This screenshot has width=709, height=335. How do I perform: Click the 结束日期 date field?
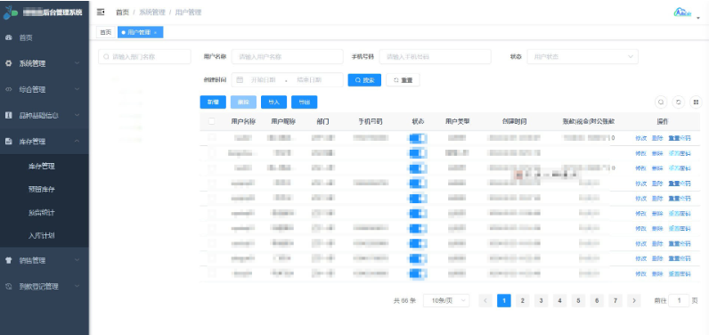[x=310, y=80]
